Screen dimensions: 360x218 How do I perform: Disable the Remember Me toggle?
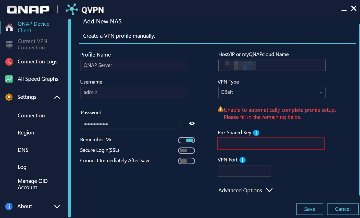tap(187, 140)
